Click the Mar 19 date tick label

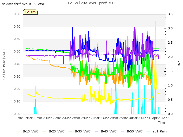point(22,118)
